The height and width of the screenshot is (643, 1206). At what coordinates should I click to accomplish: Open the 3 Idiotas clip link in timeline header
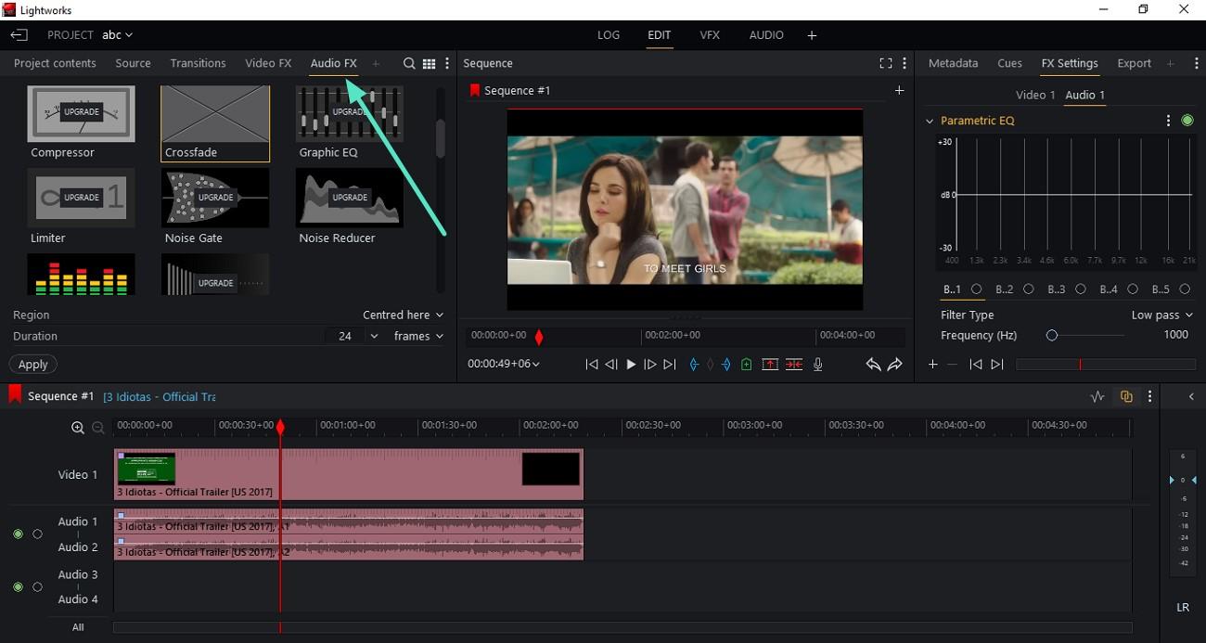point(160,397)
